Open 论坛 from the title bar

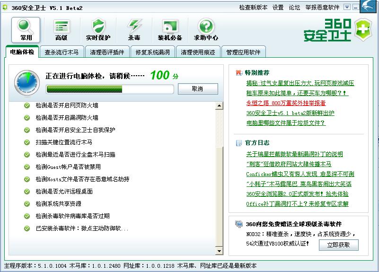294,8
